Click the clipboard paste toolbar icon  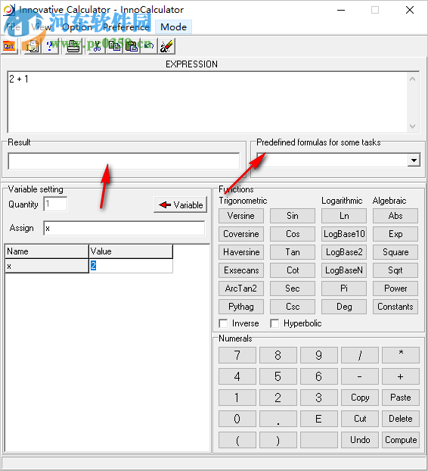tap(132, 46)
